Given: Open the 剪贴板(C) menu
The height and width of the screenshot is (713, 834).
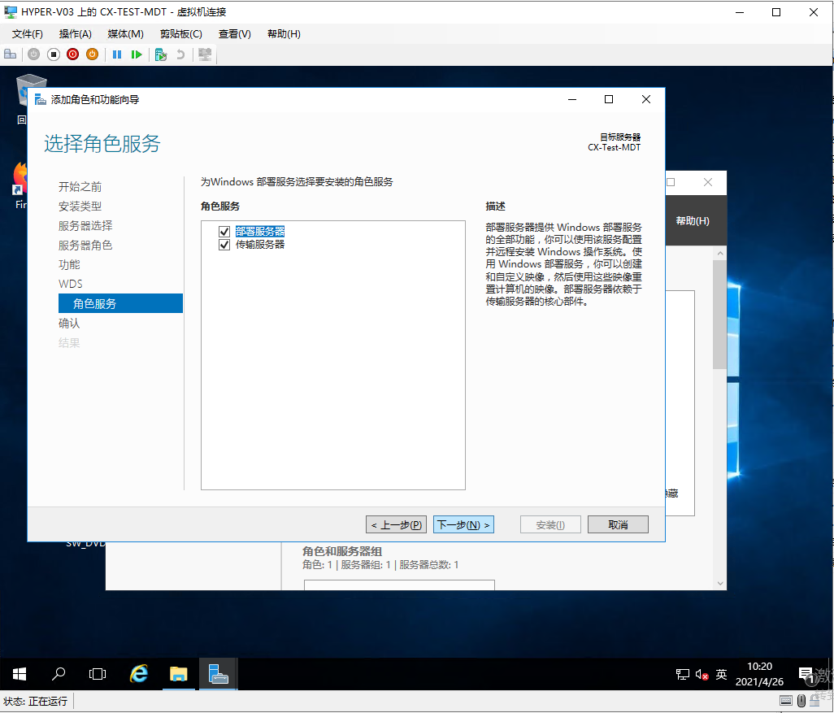Looking at the screenshot, I should pos(180,33).
